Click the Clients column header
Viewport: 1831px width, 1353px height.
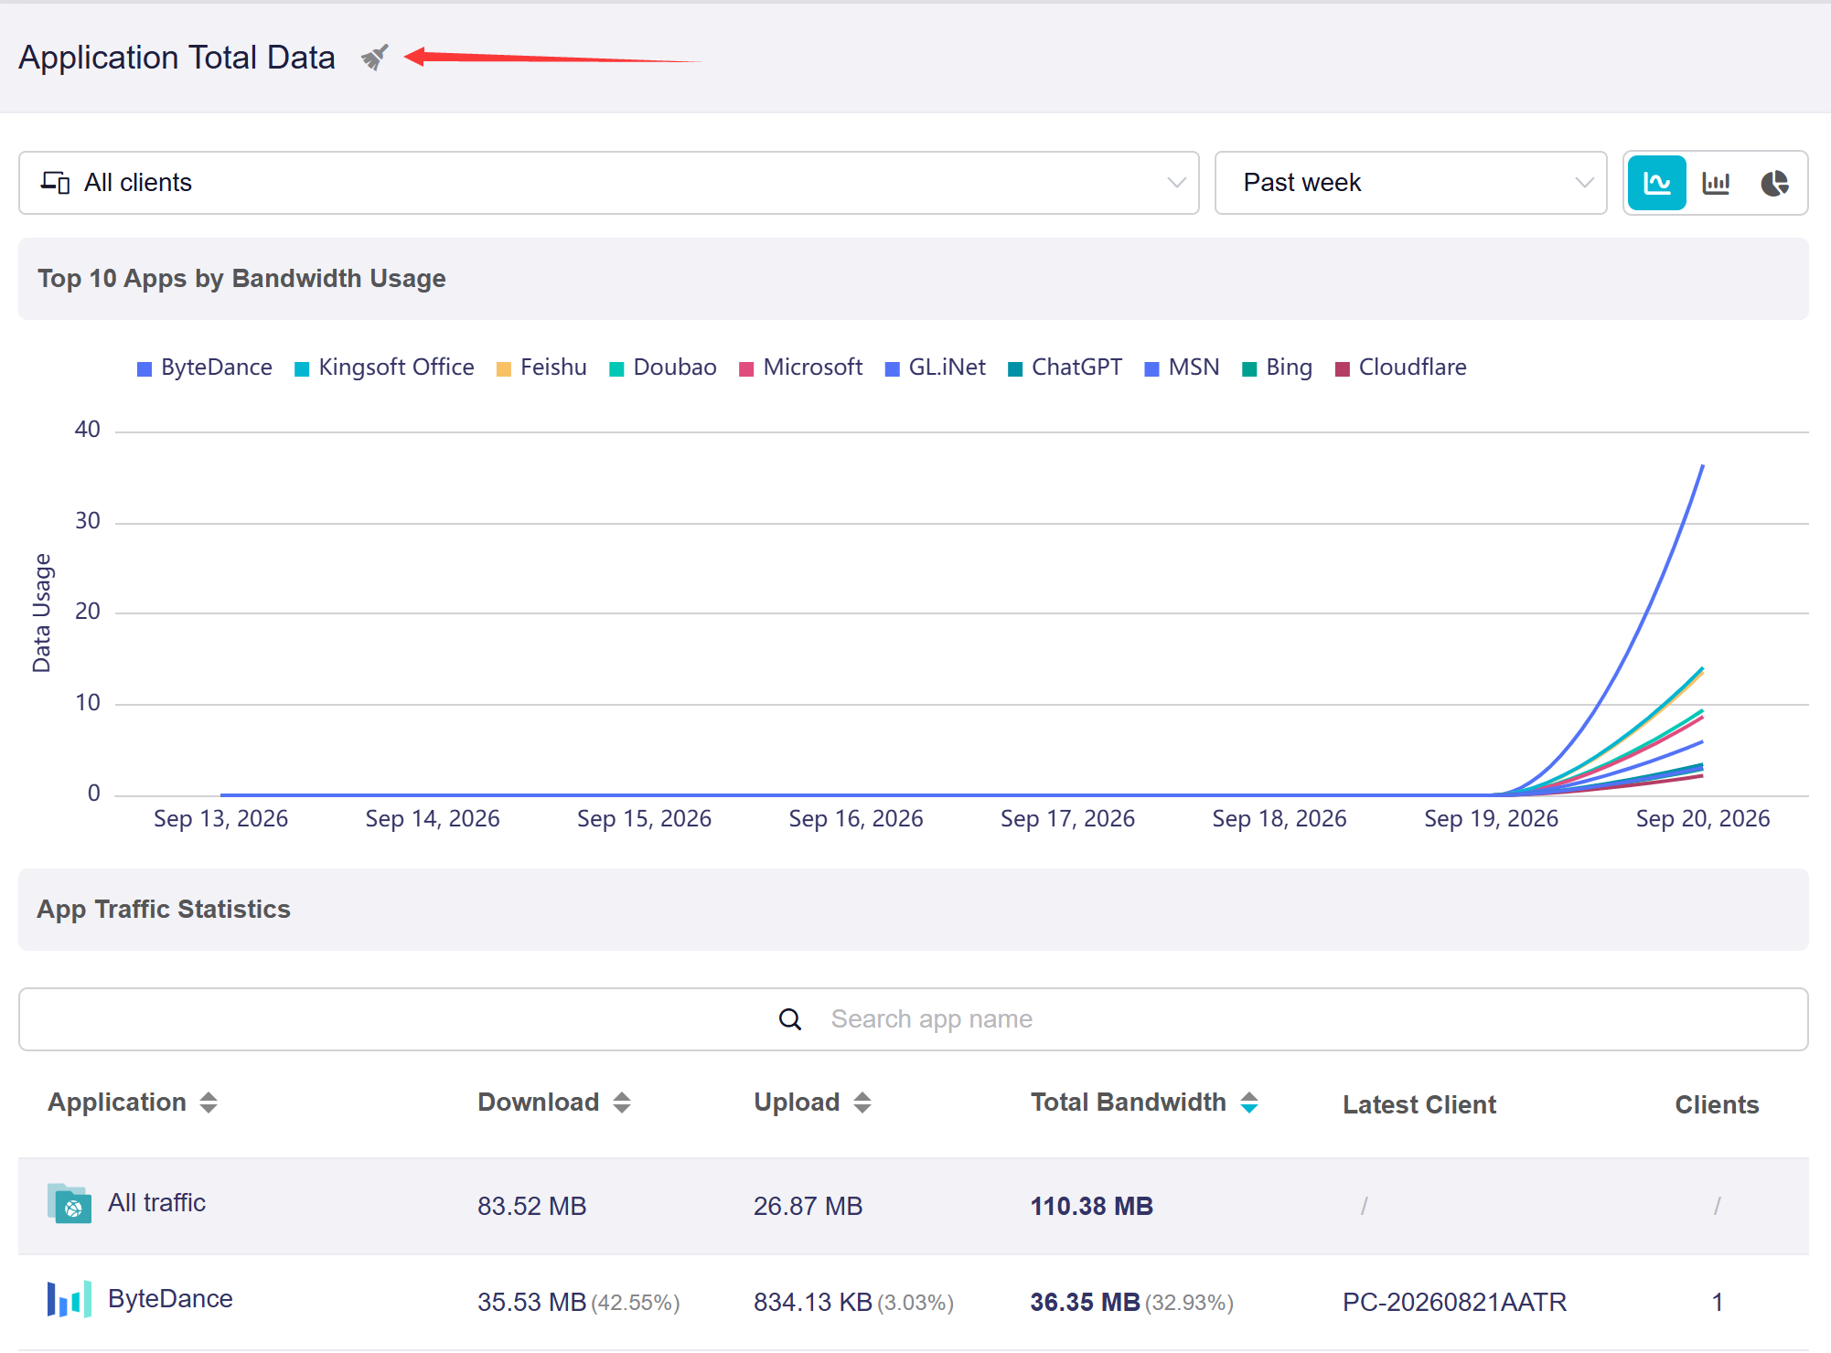point(1717,1104)
